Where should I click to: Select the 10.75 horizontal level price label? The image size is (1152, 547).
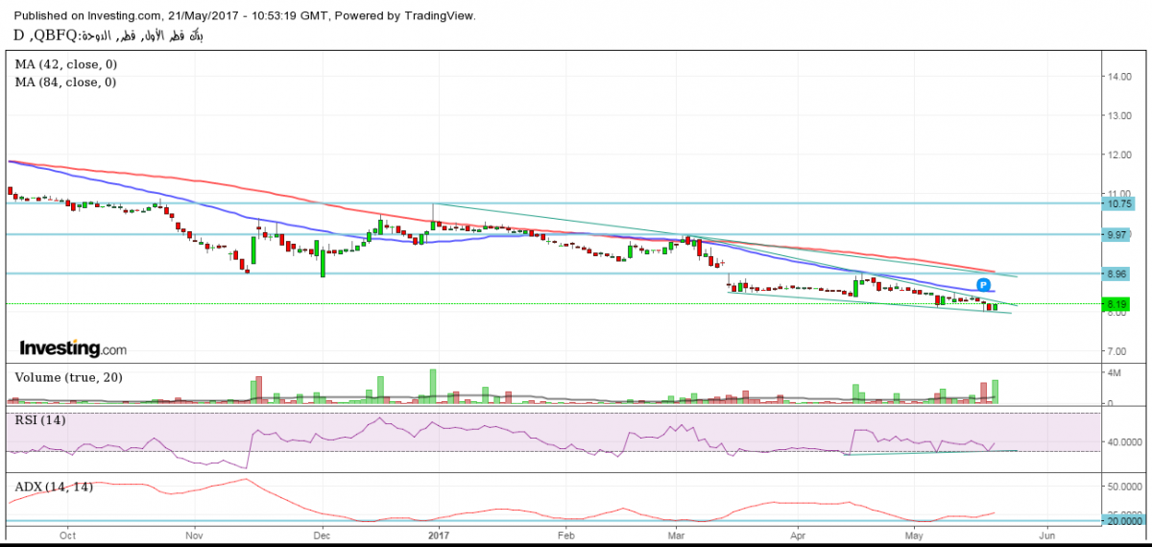[1119, 203]
